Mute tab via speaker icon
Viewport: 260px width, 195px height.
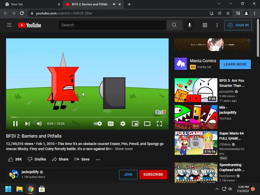(x=114, y=4)
